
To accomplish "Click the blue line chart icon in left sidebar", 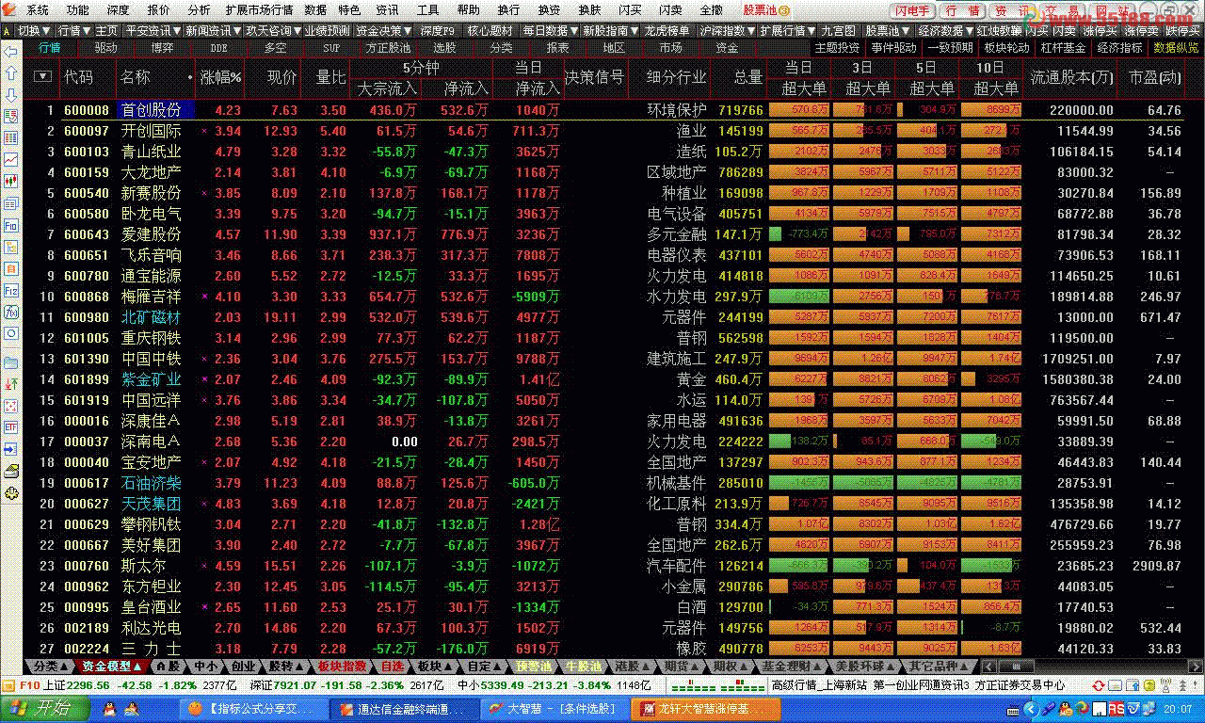I will point(10,160).
